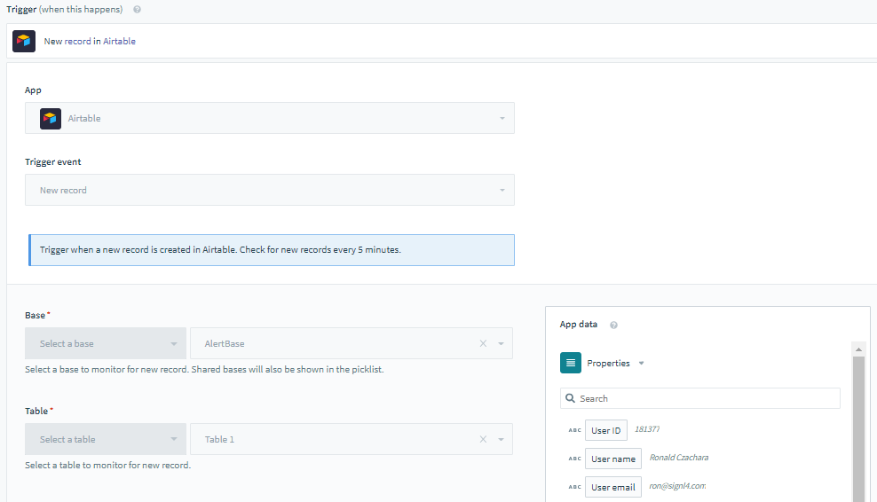Screen dimensions: 877x502
Task: Click the ABC type icon beside User name
Action: [x=574, y=459]
